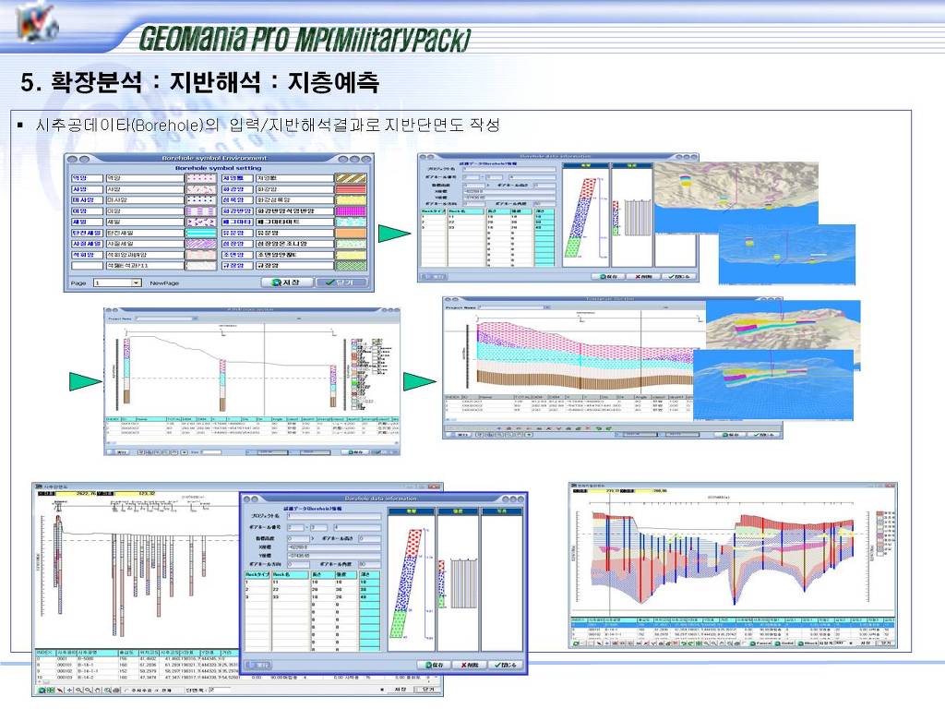Click zoom-in magnifier in bottom-left section toolbar

click(x=79, y=690)
